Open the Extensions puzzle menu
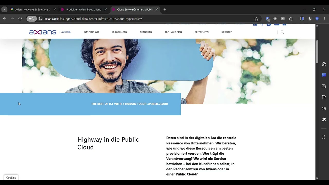This screenshot has height=185, width=329. pyautogui.click(x=291, y=19)
